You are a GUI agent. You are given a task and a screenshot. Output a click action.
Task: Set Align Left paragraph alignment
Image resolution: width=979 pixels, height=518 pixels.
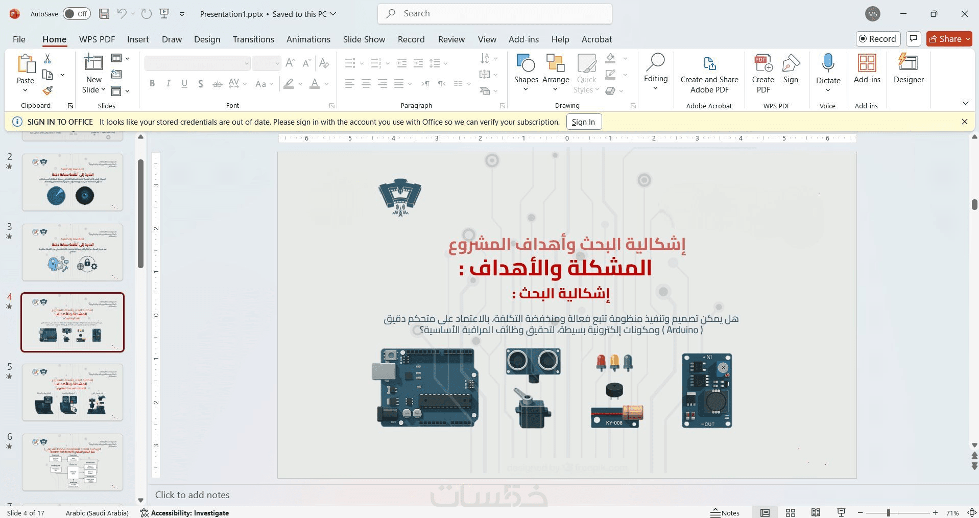point(350,84)
